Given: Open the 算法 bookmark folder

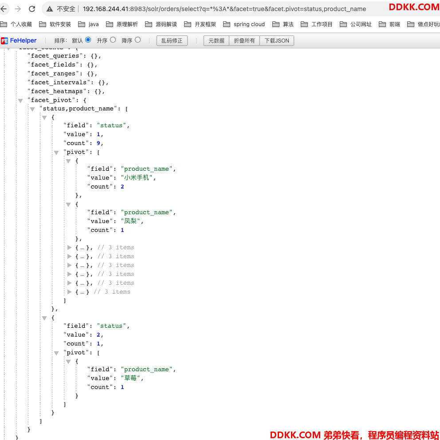Looking at the screenshot, I should [283, 24].
